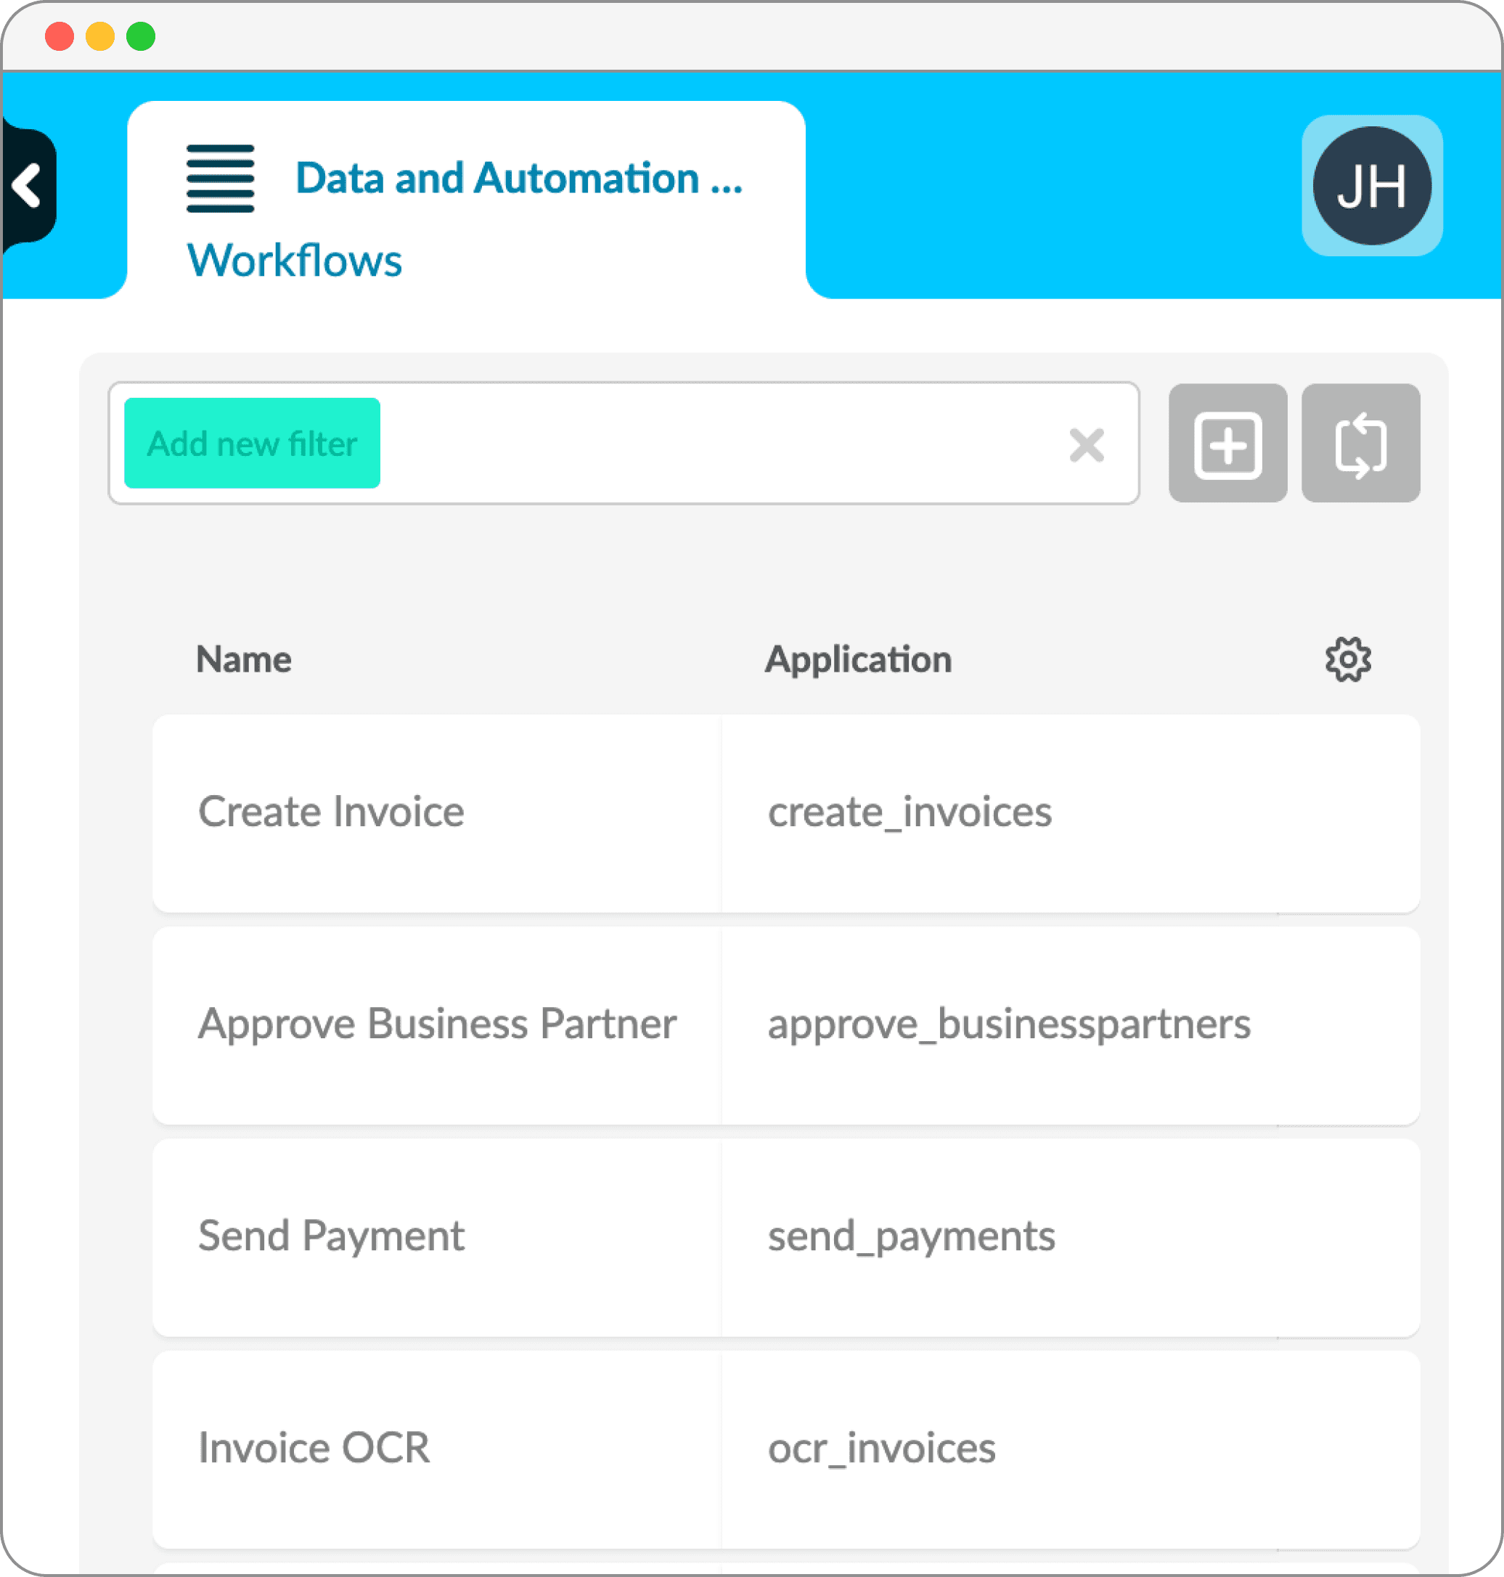1504x1577 pixels.
Task: Refresh the workflows list with the sync icon
Action: pyautogui.click(x=1360, y=444)
